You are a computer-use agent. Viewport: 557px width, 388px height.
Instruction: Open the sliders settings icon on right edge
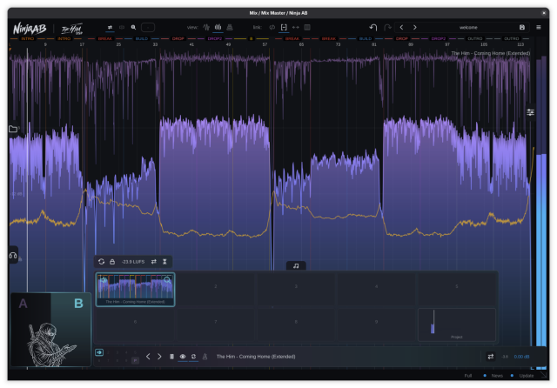point(530,112)
